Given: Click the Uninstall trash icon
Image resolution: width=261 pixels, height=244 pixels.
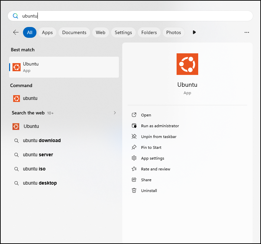Looking at the screenshot, I should [x=134, y=190].
